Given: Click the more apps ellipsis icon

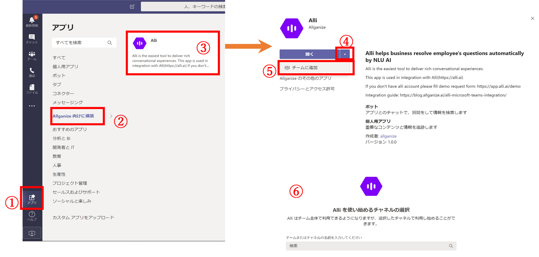Looking at the screenshot, I should (32, 106).
